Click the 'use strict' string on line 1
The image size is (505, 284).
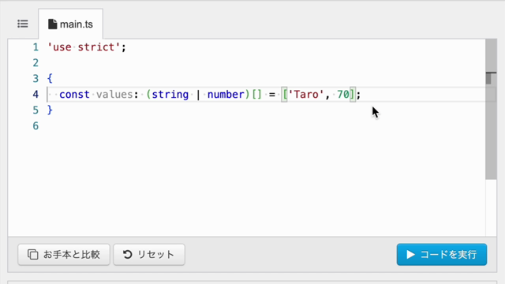(84, 47)
